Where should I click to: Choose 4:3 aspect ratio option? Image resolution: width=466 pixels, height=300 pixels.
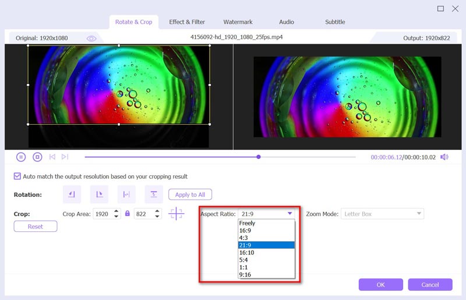click(x=267, y=238)
